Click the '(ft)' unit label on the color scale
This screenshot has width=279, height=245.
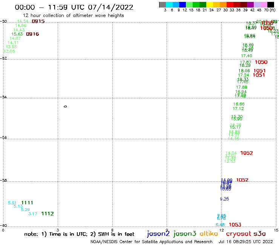tap(272, 10)
